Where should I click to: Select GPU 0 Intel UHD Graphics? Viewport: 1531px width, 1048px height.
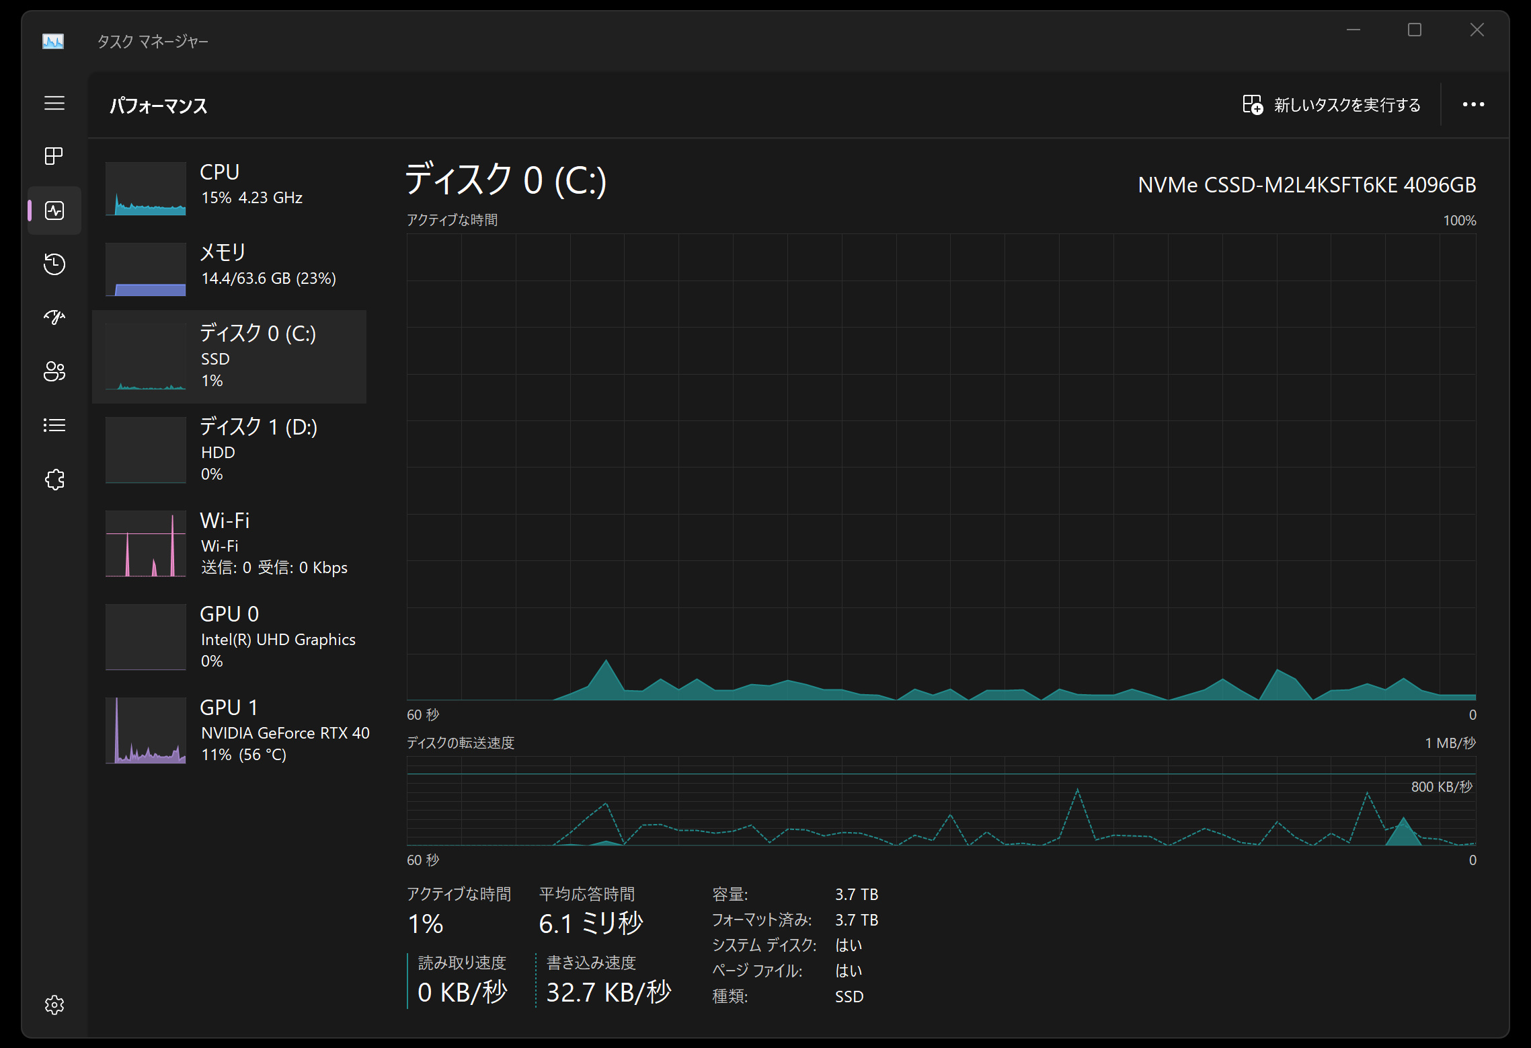pos(229,637)
